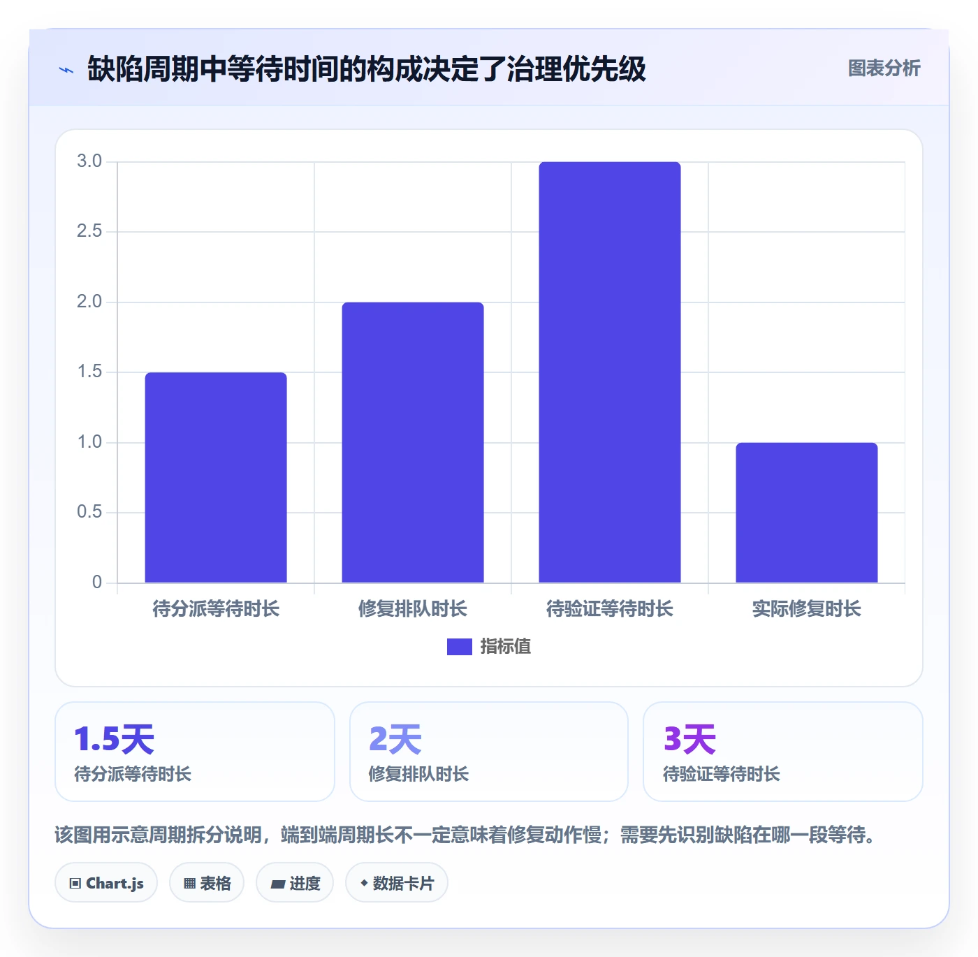The width and height of the screenshot is (978, 957).
Task: Click the 0.5 y-axis tick value
Action: (89, 512)
